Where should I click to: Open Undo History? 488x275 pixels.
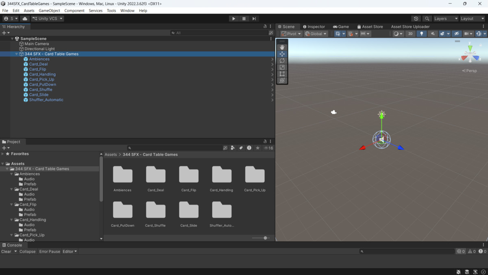pyautogui.click(x=416, y=18)
